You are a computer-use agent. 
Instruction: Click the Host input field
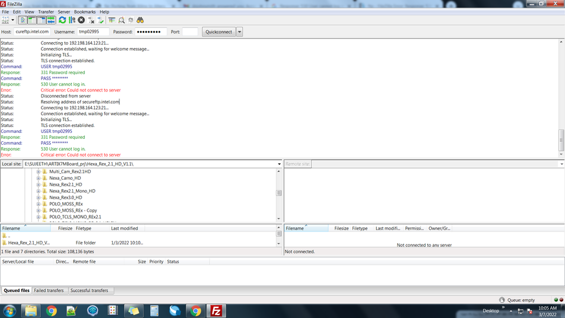(32, 31)
